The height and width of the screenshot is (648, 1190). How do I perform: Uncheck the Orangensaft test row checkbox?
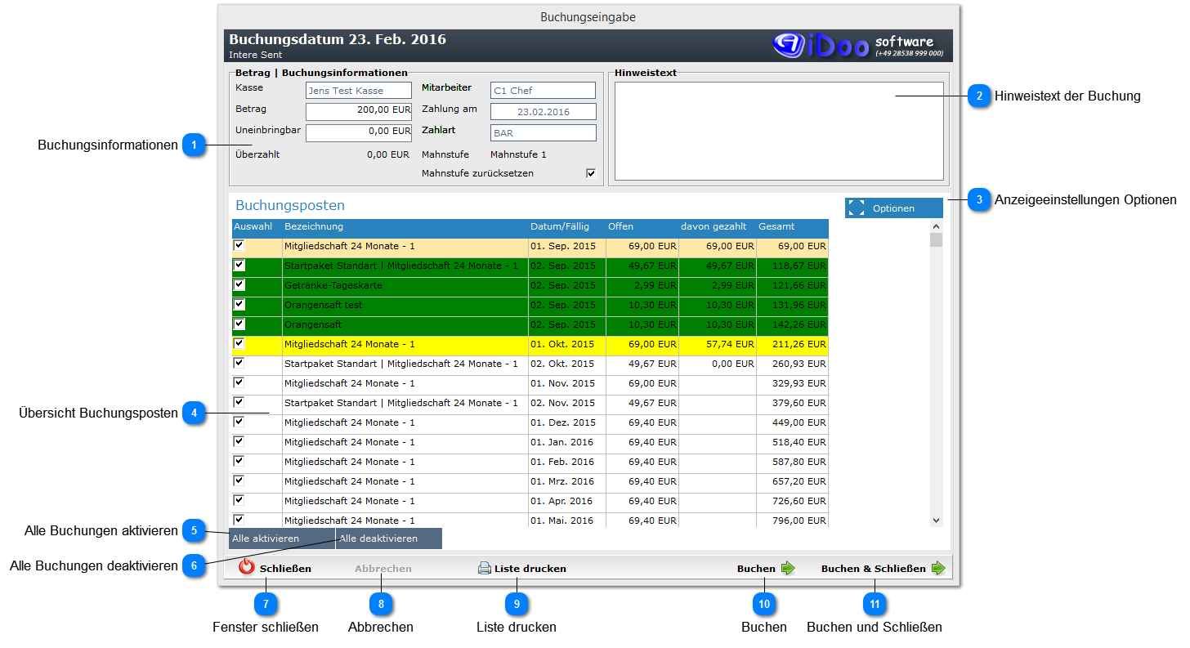[x=239, y=304]
